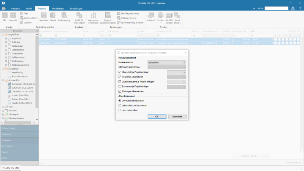This screenshot has height=171, width=304.
Task: Collapse the Projekte side panel with the double chevron
Action: tap(36, 31)
